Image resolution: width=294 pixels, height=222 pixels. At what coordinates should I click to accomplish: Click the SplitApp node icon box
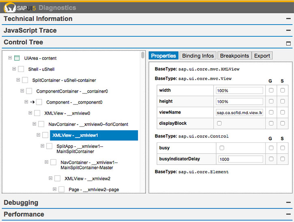pyautogui.click(x=49, y=146)
